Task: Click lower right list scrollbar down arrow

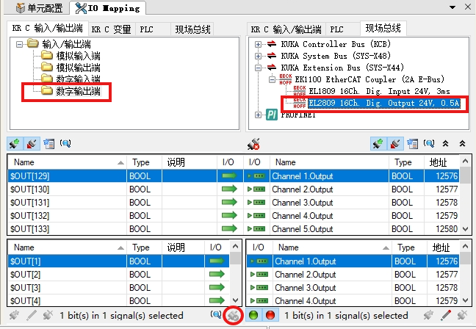Action: tap(466, 300)
